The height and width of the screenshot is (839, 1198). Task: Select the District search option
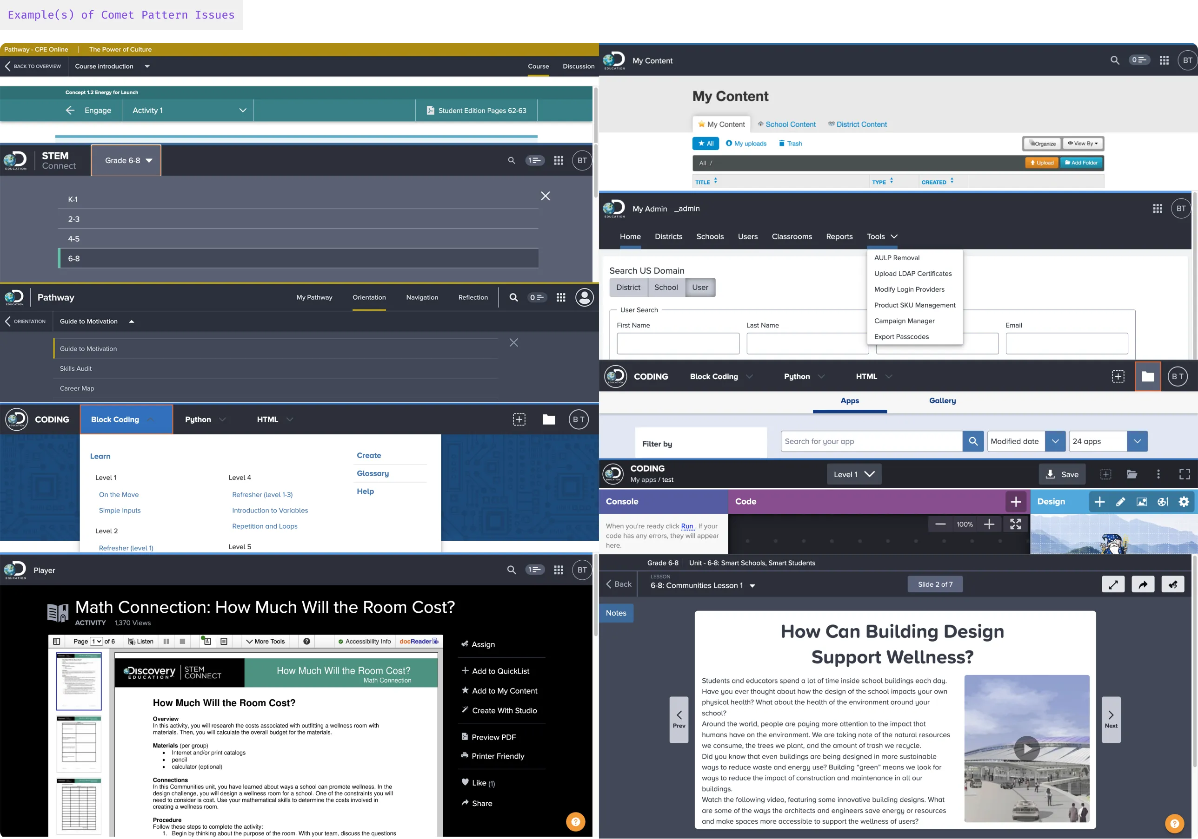coord(628,287)
